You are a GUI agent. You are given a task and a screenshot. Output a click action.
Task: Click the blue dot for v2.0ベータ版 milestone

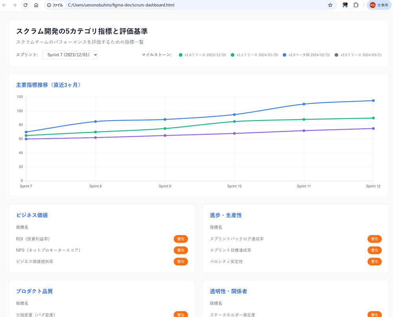click(285, 55)
